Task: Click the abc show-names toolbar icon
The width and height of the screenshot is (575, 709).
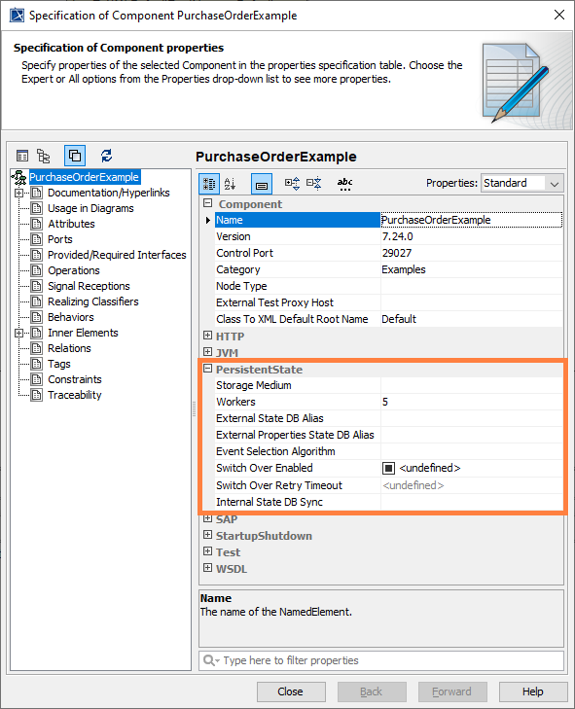Action: (344, 184)
